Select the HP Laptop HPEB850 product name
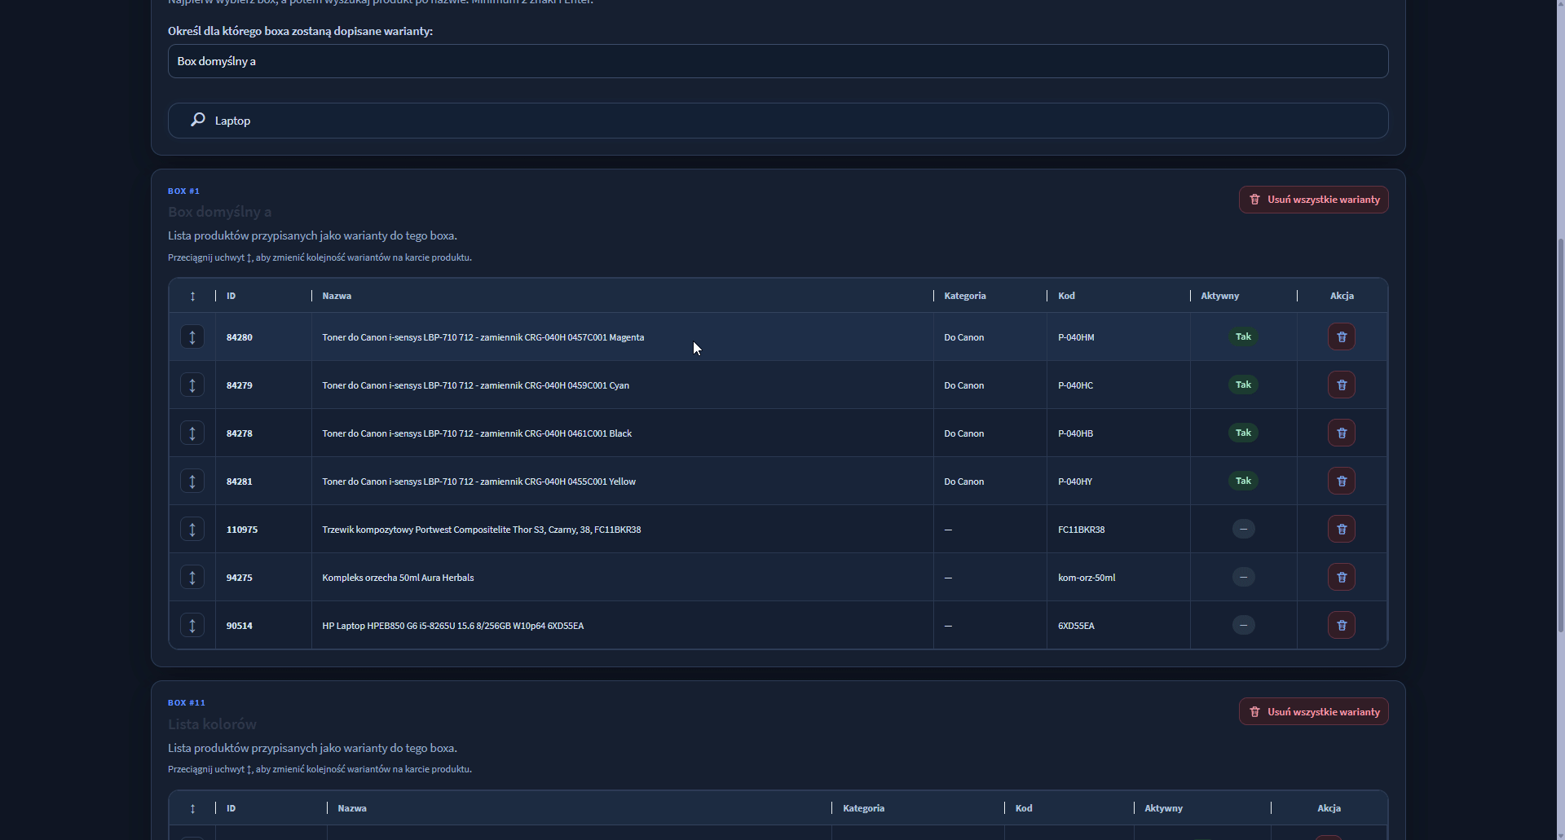Viewport: 1565px width, 840px height. click(453, 626)
